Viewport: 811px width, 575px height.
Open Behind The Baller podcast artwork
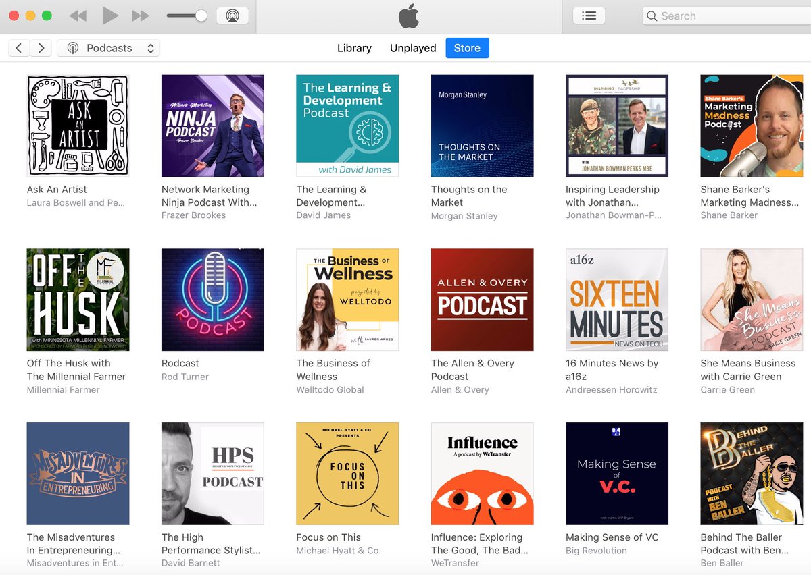click(x=752, y=474)
